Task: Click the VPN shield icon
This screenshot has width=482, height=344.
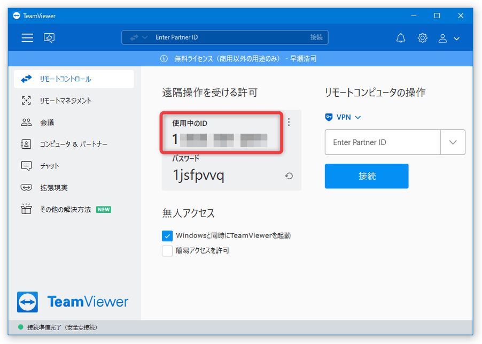Action: pos(329,117)
